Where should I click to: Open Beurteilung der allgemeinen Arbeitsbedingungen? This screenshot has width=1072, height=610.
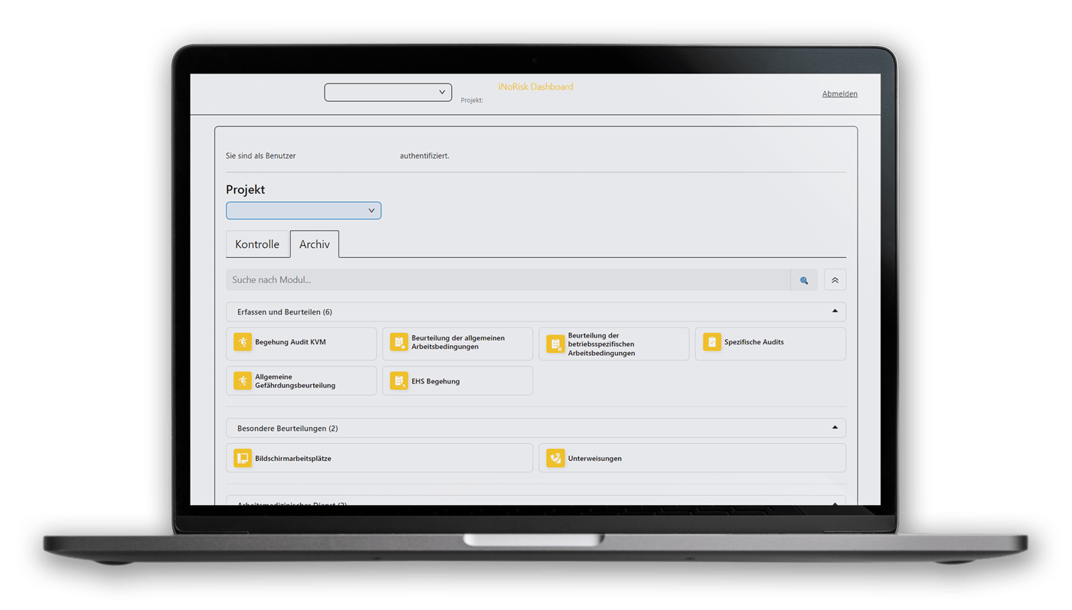(x=458, y=343)
